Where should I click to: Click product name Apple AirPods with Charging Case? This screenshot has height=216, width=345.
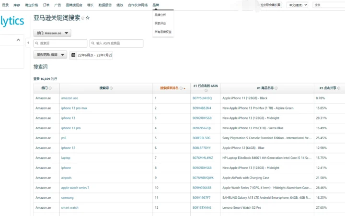(x=245, y=178)
